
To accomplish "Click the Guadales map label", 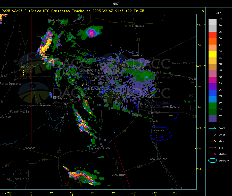I will pyautogui.click(x=138, y=55).
